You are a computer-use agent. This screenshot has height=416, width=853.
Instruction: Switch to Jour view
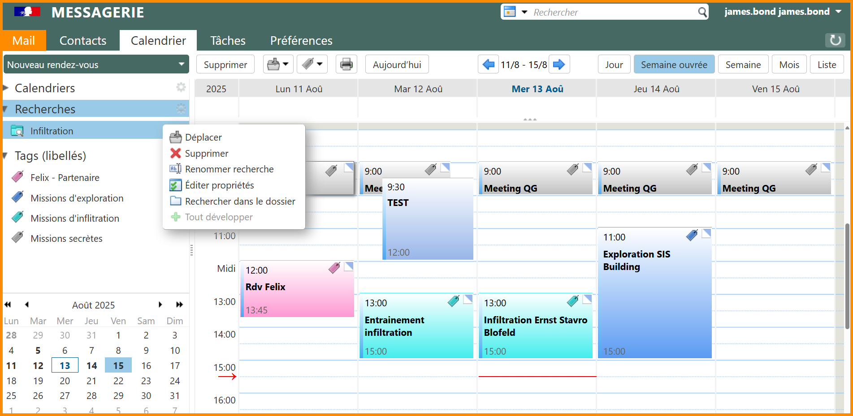(x=614, y=64)
